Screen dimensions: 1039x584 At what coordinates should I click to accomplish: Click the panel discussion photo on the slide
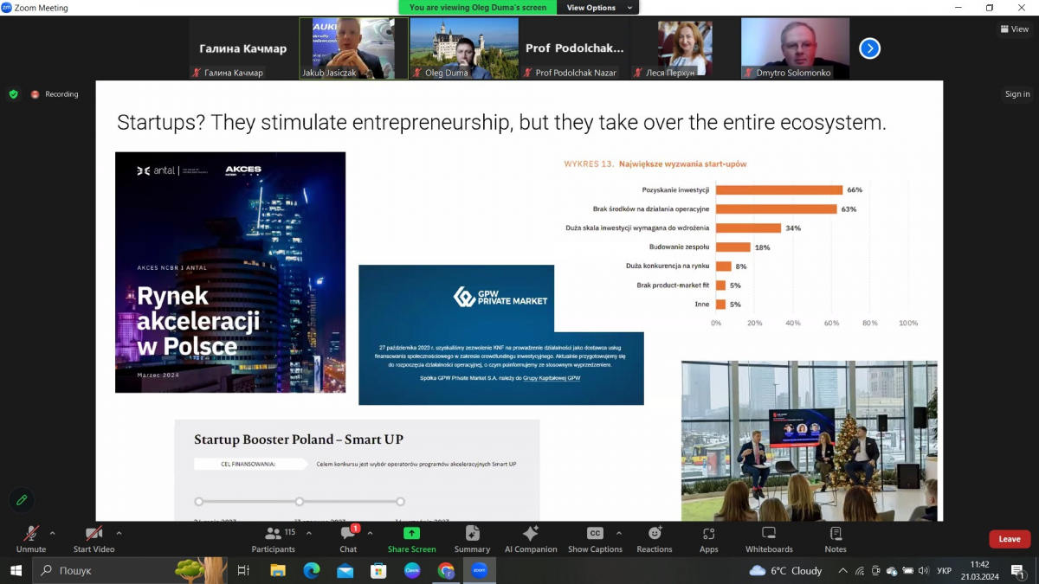click(810, 441)
